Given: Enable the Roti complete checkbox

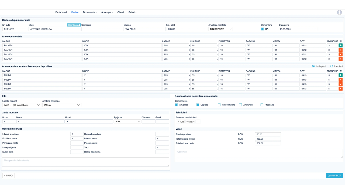Looking at the screenshot, I should 219,105.
